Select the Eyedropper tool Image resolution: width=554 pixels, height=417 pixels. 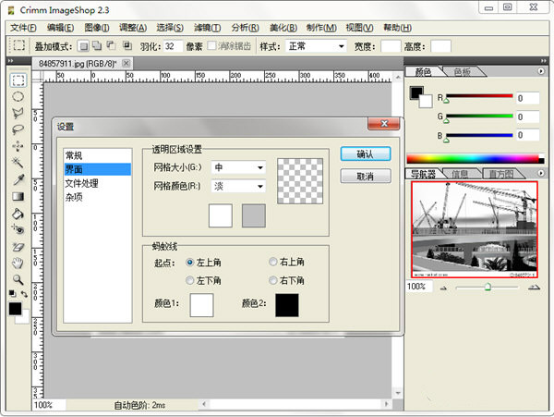(x=18, y=179)
